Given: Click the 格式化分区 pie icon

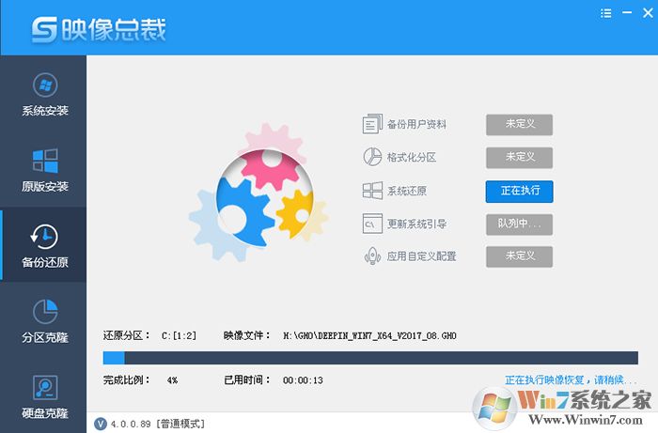Looking at the screenshot, I should click(x=372, y=158).
